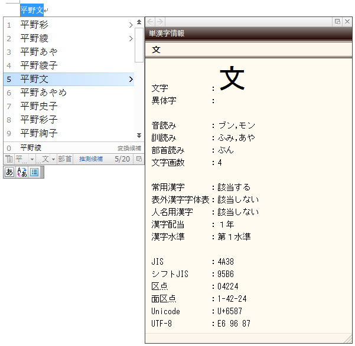The image size is (355, 346).
Task: Click the expand window icon beside 5/20
Action: pos(139,159)
